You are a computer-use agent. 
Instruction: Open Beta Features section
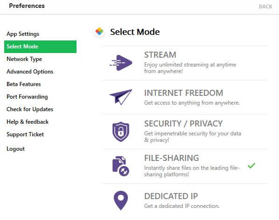pyautogui.click(x=24, y=84)
